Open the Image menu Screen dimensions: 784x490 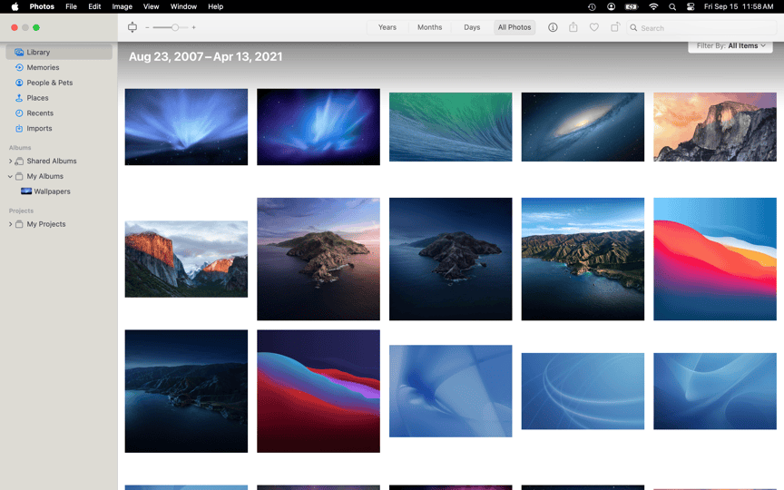click(x=122, y=6)
